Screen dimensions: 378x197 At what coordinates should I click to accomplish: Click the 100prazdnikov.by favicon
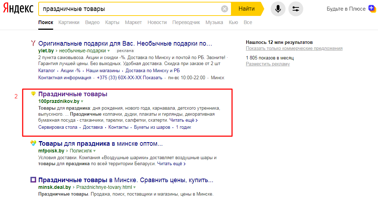click(x=33, y=94)
